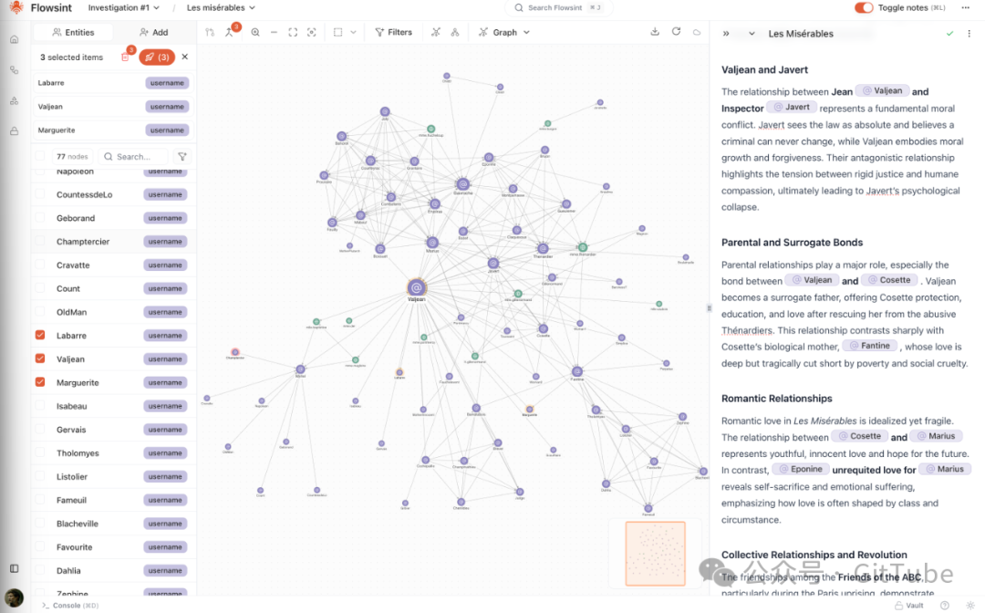Click the help icon in bottom bar

(944, 606)
